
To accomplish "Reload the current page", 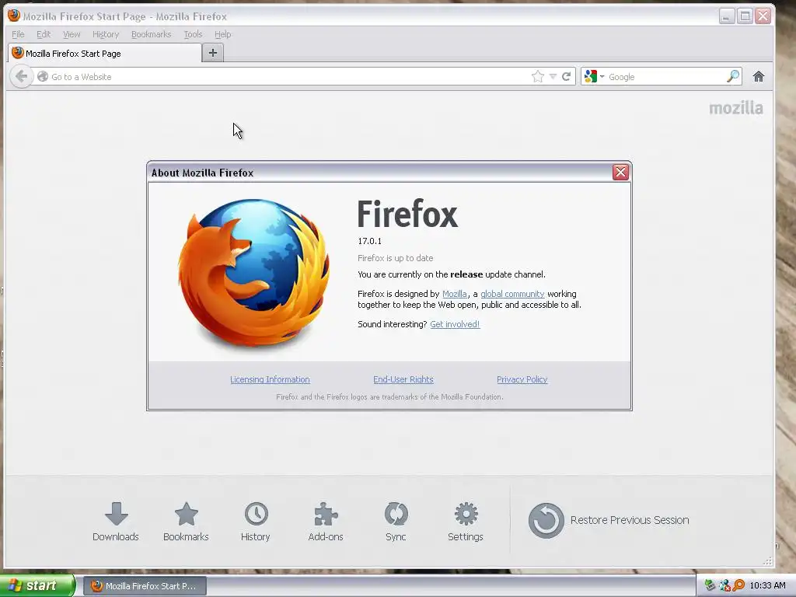I will click(567, 77).
